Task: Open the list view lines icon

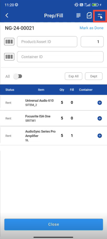Action: click(x=78, y=15)
